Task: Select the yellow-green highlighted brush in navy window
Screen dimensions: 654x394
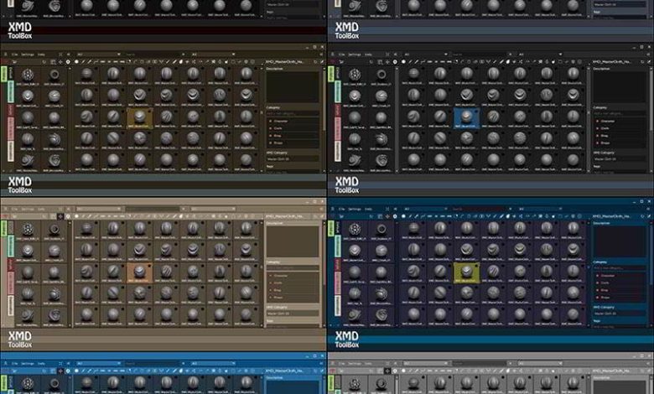Action: 467,272
